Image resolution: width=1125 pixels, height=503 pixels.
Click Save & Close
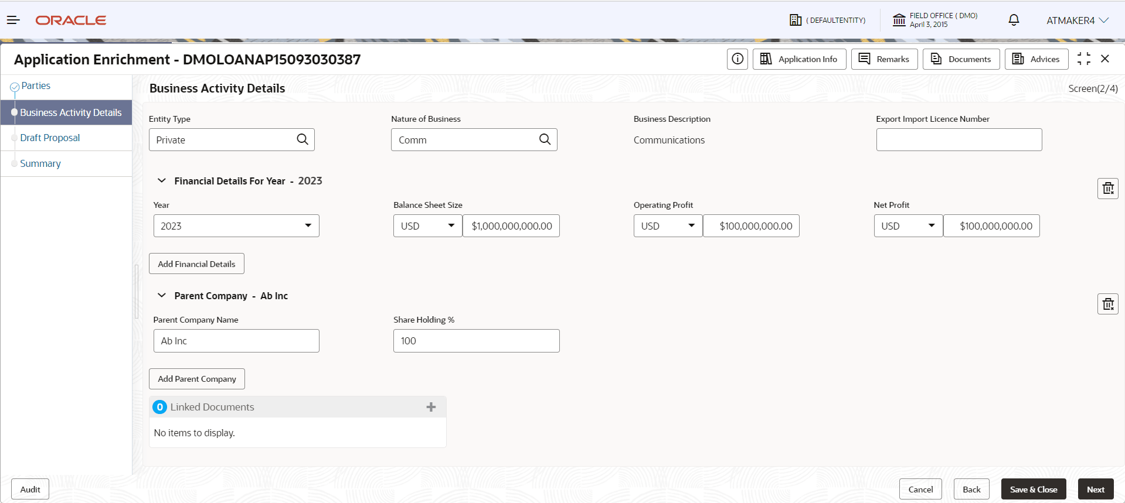(x=1034, y=490)
